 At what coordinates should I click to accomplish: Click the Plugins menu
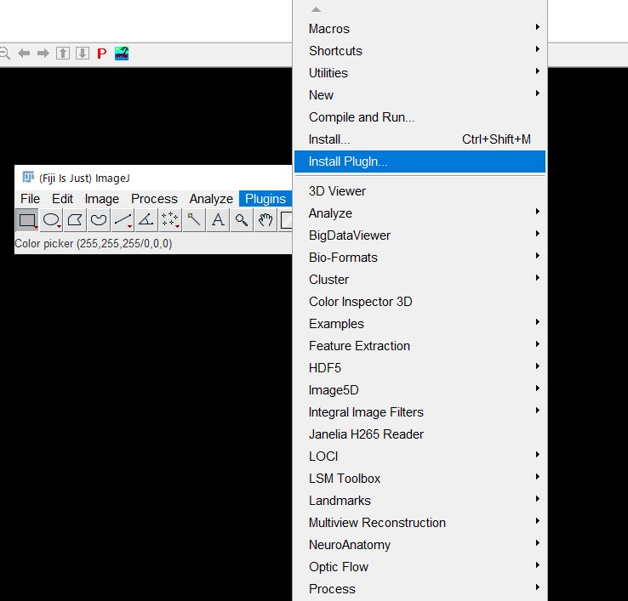coord(265,199)
